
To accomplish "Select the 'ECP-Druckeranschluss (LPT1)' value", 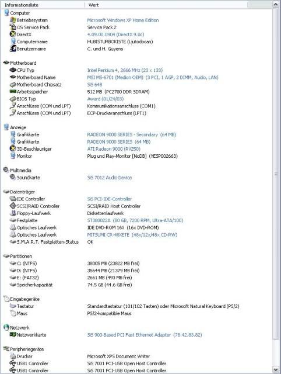I will [x=117, y=113].
